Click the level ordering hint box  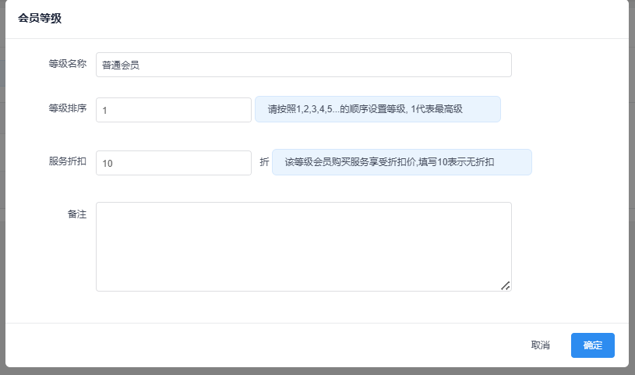pyautogui.click(x=377, y=109)
